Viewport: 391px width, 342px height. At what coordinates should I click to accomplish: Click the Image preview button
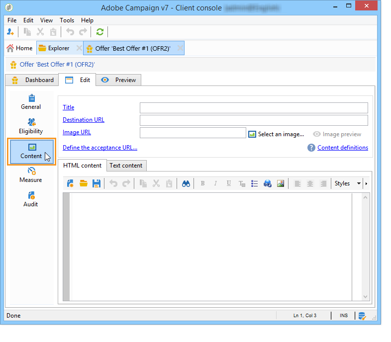[337, 134]
